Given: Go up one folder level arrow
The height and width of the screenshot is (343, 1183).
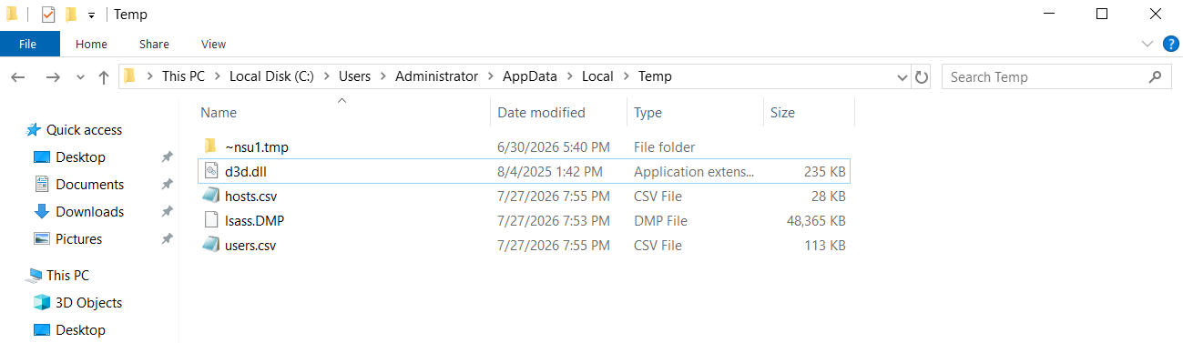Looking at the screenshot, I should click(x=104, y=77).
